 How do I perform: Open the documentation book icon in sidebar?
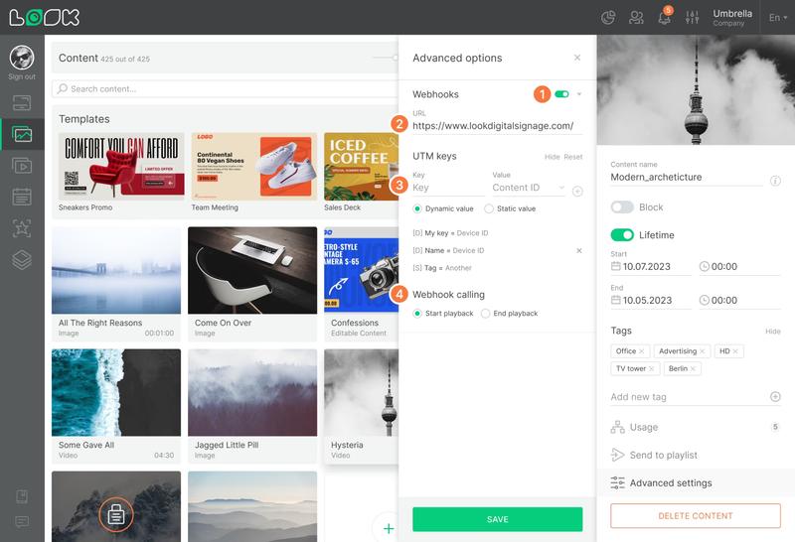click(22, 496)
